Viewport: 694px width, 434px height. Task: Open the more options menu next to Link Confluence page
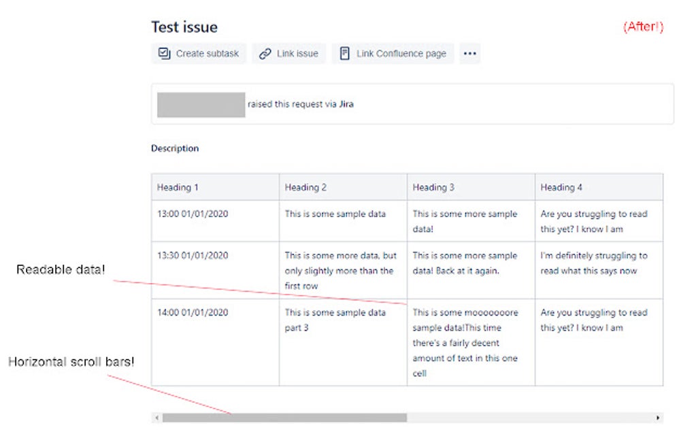[x=470, y=53]
